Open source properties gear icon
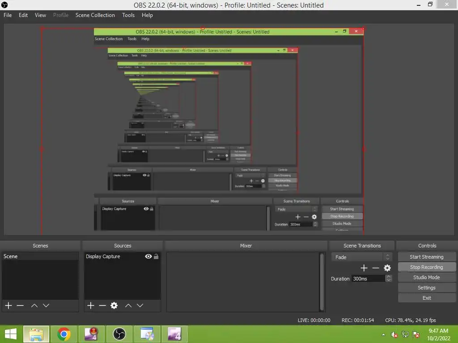This screenshot has height=343, width=458. click(114, 305)
